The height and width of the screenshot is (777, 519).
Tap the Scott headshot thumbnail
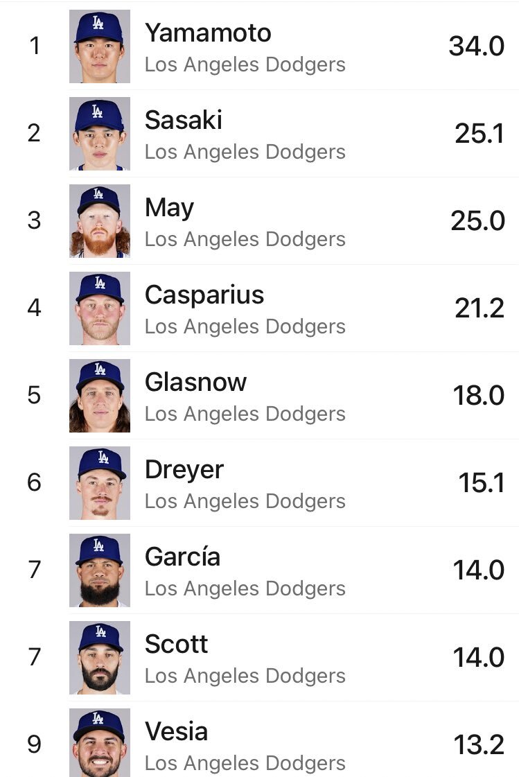(x=100, y=658)
